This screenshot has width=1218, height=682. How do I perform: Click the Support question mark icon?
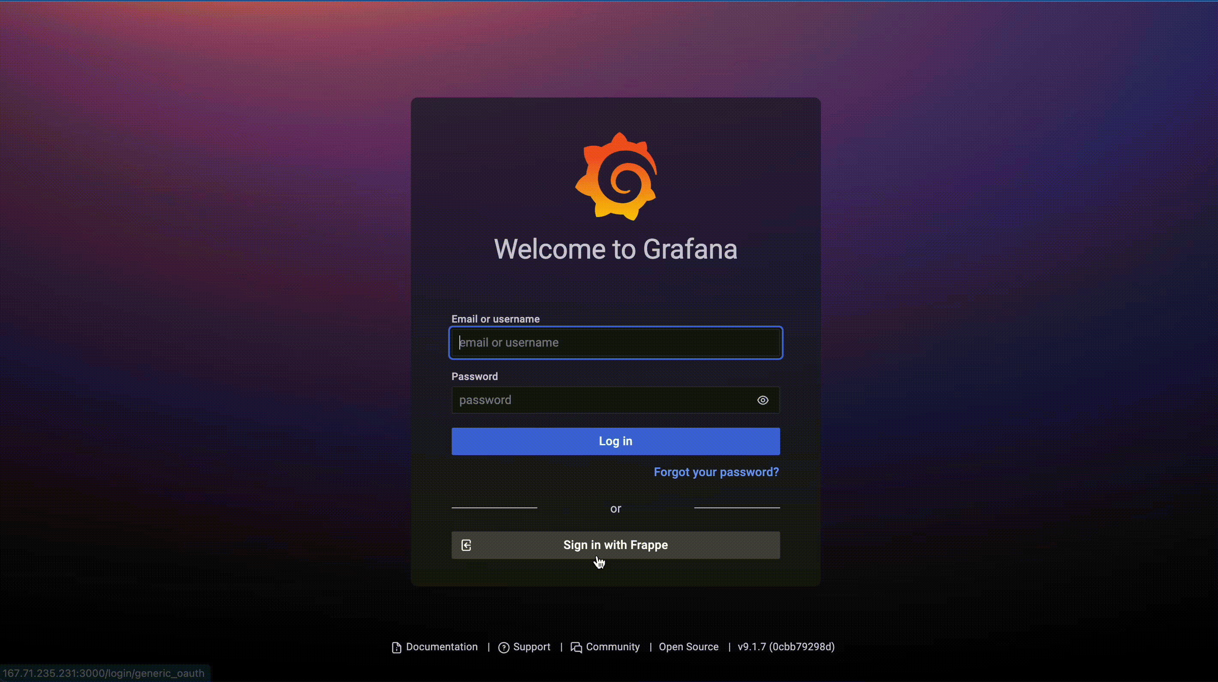pos(503,648)
